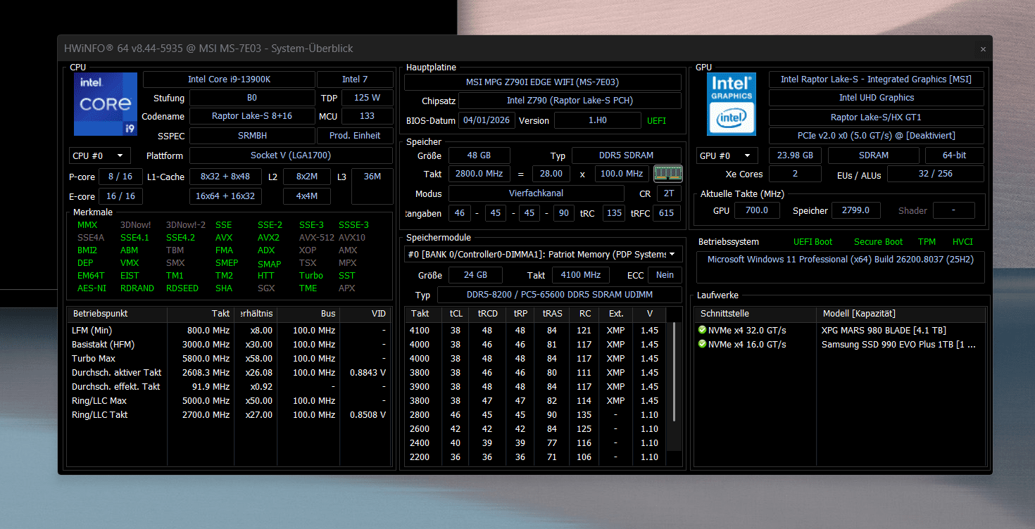Image resolution: width=1035 pixels, height=529 pixels.
Task: Click the Intel 7 process field
Action: (x=355, y=79)
